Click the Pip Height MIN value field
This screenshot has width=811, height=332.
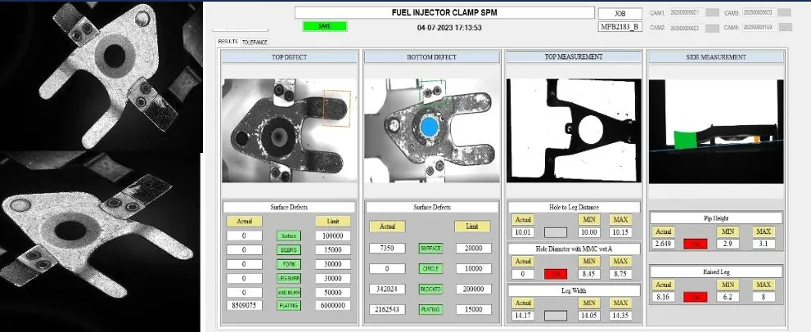(x=728, y=243)
